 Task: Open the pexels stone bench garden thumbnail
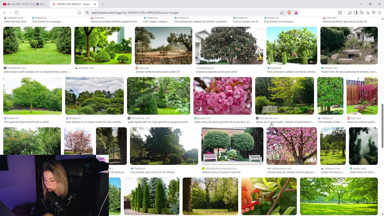349,46
